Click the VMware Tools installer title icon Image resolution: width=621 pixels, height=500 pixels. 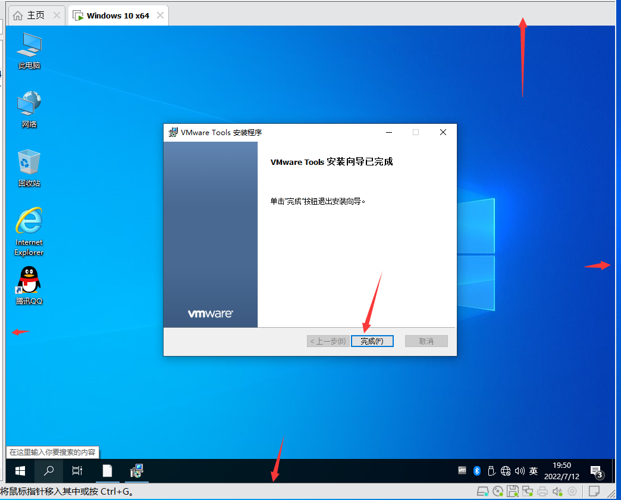(x=173, y=132)
